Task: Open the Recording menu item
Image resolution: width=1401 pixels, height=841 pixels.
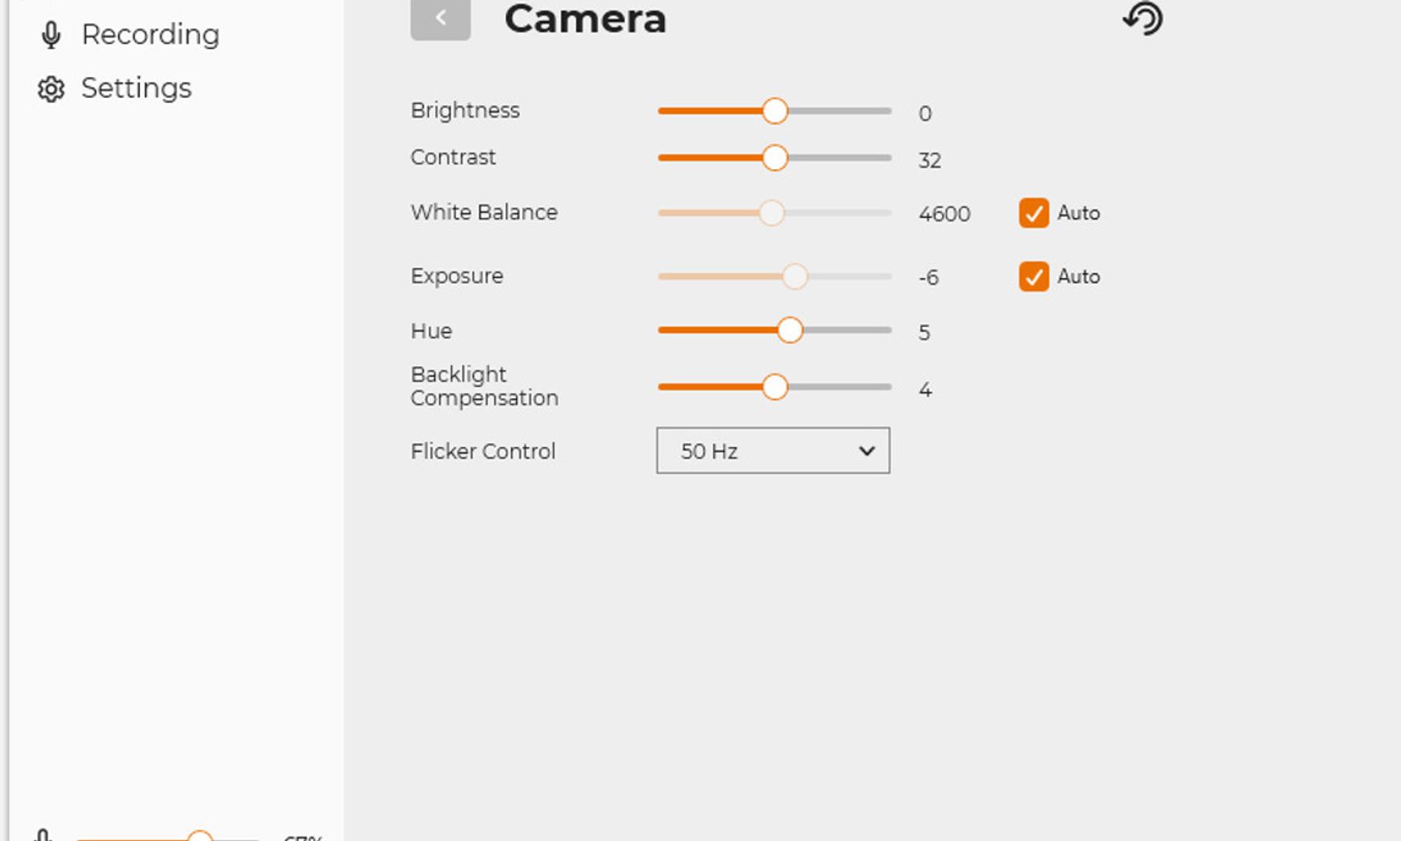Action: pyautogui.click(x=150, y=34)
